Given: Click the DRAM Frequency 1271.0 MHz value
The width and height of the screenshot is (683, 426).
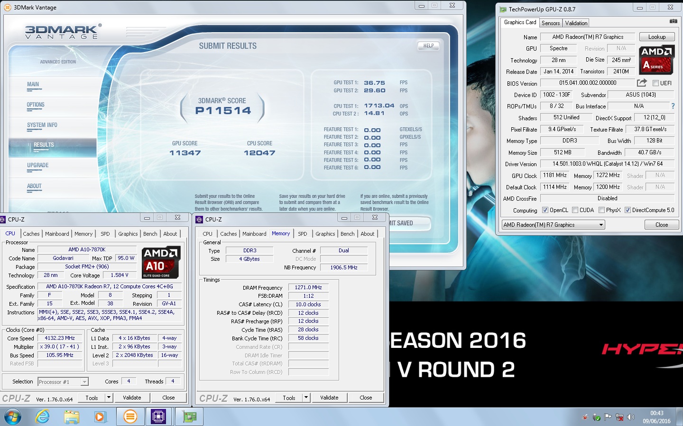Looking at the screenshot, I should [x=308, y=287].
